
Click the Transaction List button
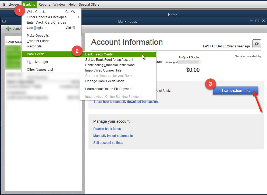click(235, 91)
